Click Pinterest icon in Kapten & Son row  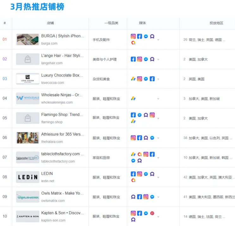(152, 213)
